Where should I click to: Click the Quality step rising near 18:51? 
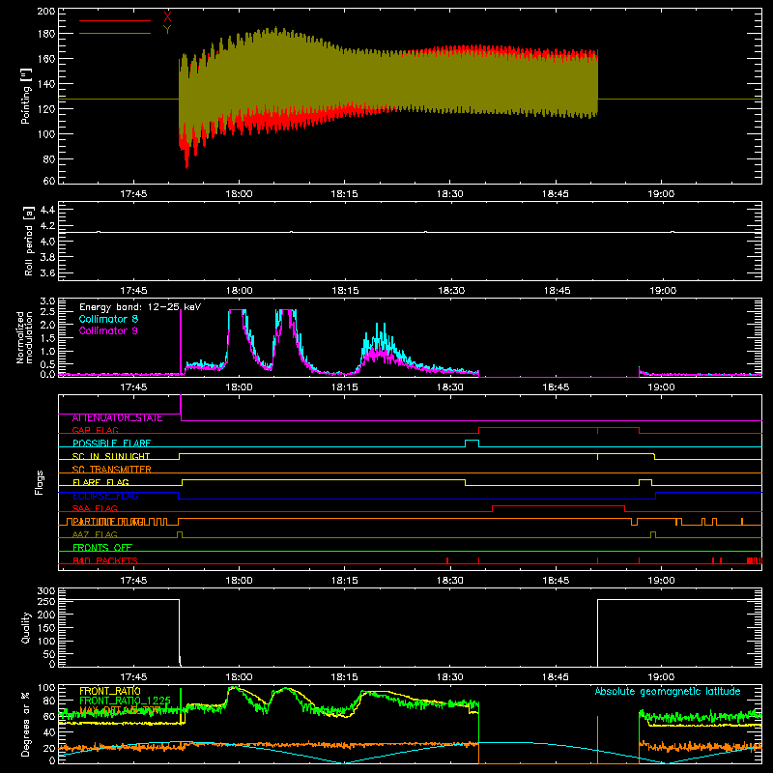597,633
